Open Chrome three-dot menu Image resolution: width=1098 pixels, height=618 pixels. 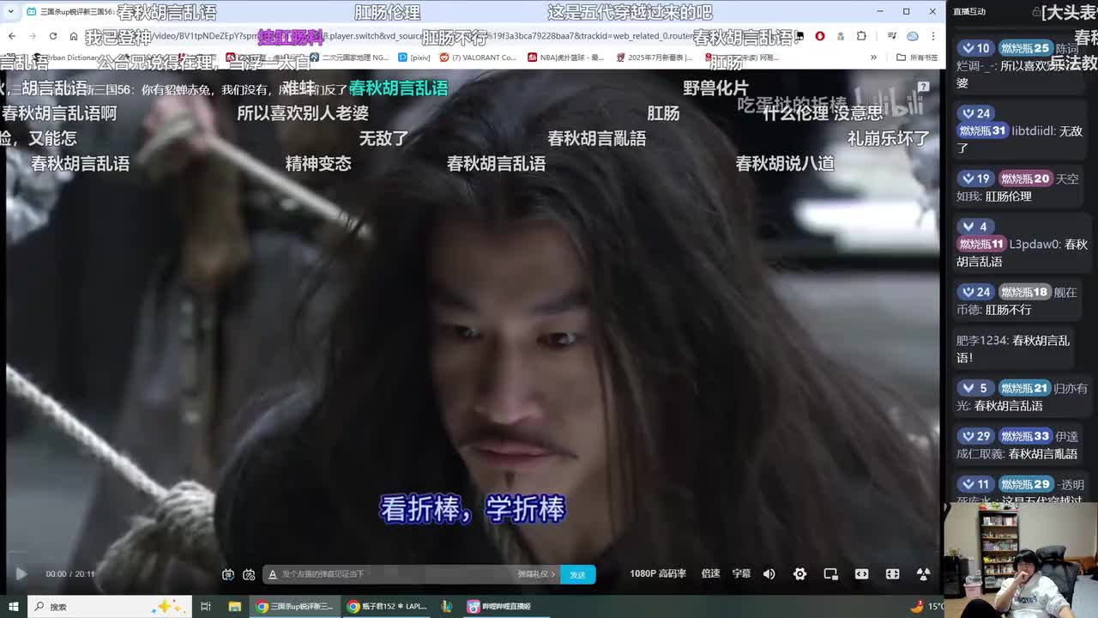pyautogui.click(x=933, y=36)
